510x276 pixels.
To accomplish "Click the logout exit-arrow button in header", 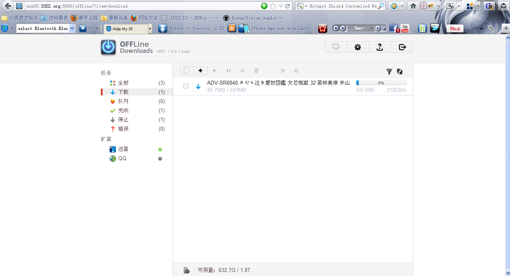I will (402, 47).
